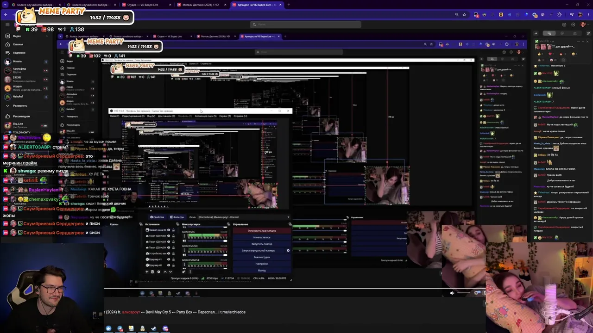The image size is (593, 333).
Task: Open selected source properties gear icon
Action: pyautogui.click(x=158, y=272)
